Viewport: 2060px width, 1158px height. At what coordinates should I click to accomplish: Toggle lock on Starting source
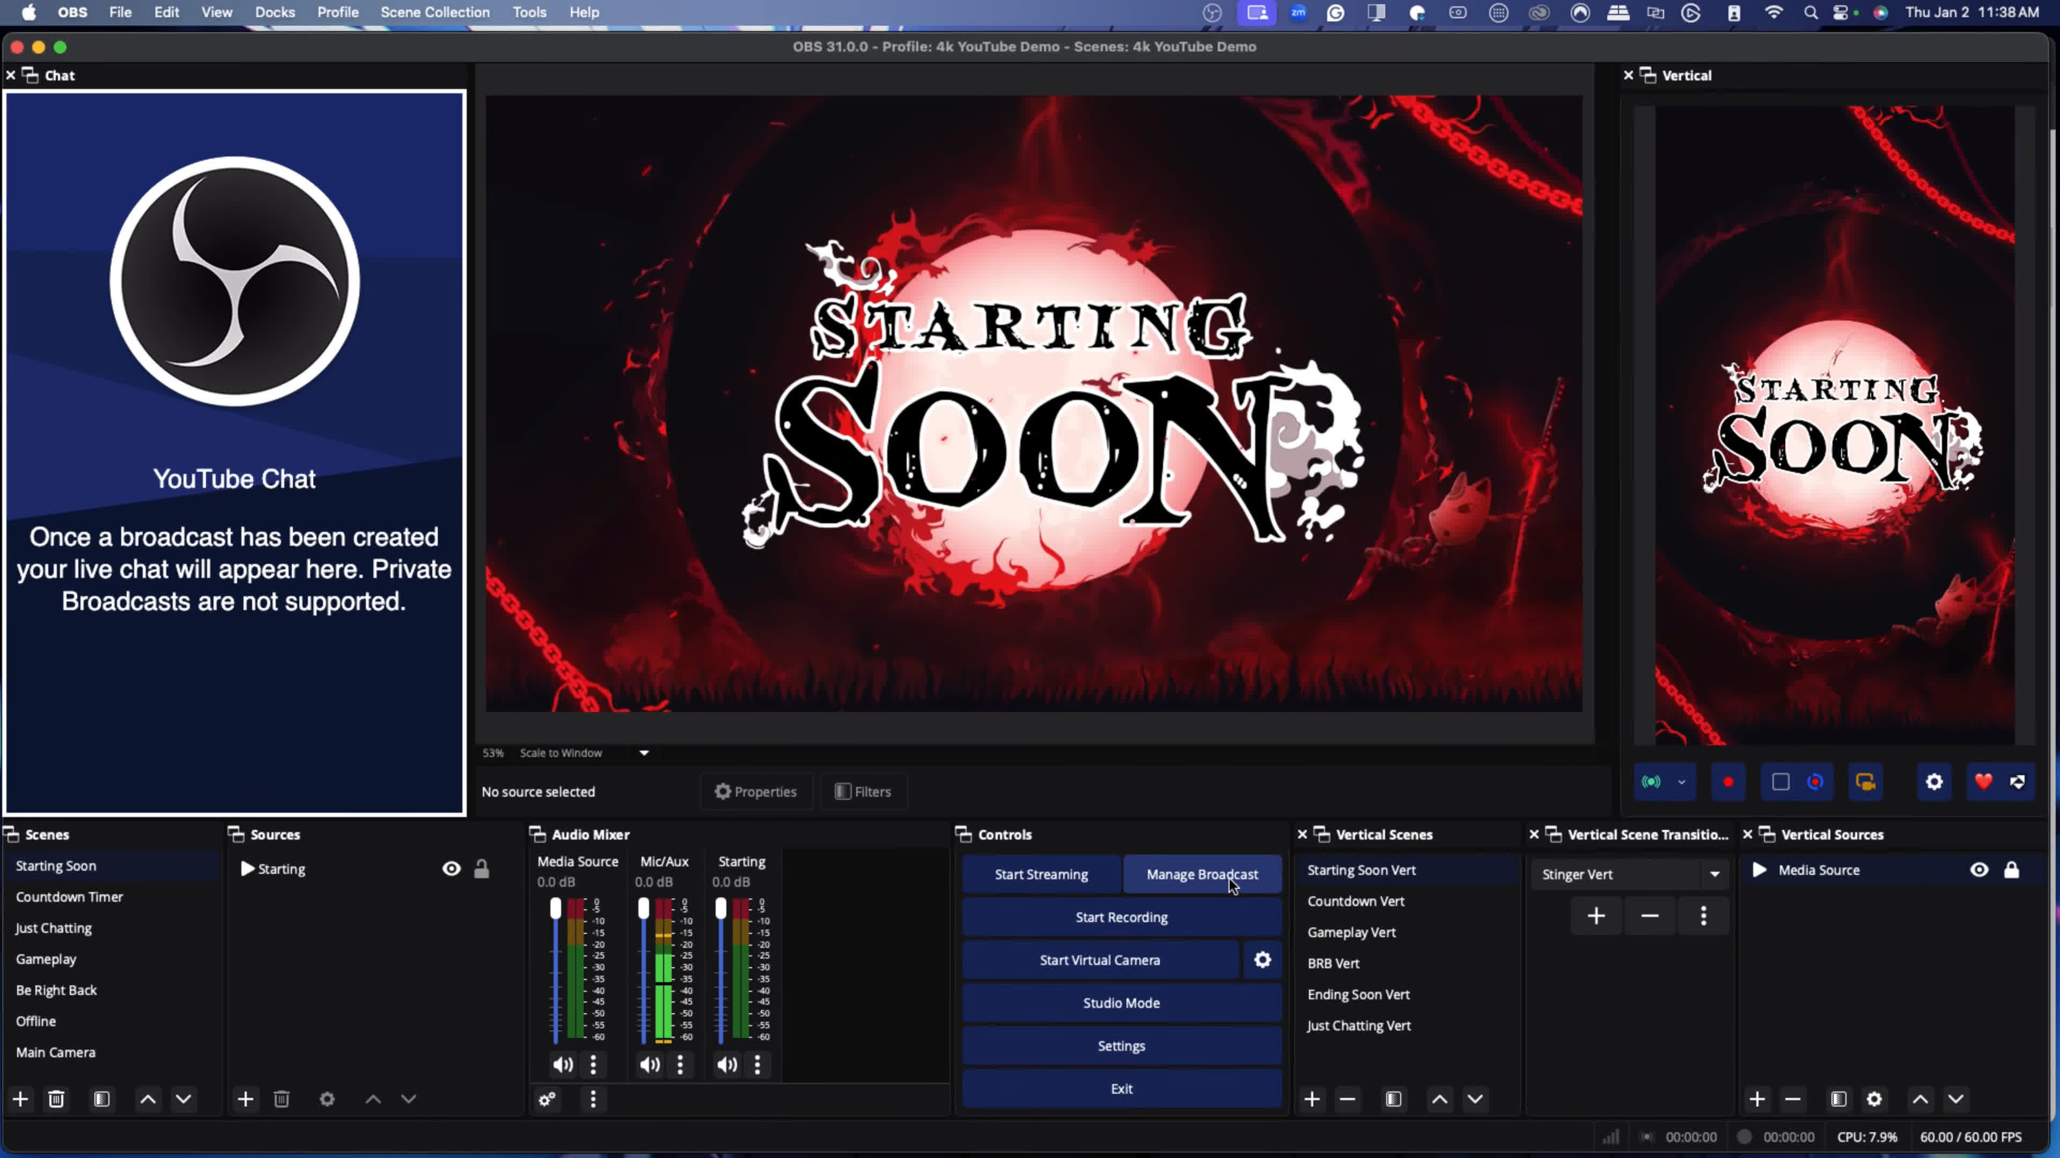click(x=481, y=868)
